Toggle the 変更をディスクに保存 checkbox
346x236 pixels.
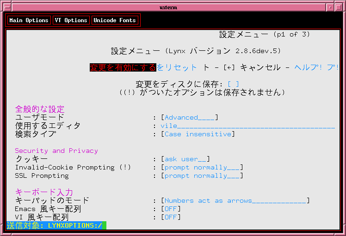233,84
